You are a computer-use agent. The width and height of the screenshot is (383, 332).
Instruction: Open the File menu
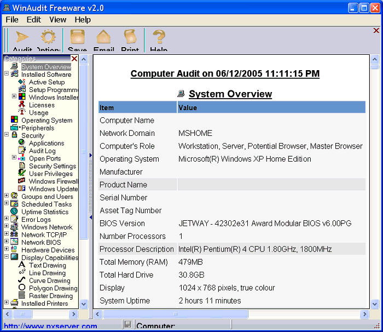(12, 20)
